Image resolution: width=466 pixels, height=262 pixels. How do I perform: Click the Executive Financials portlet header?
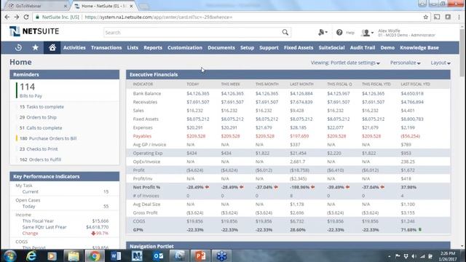tap(288, 74)
